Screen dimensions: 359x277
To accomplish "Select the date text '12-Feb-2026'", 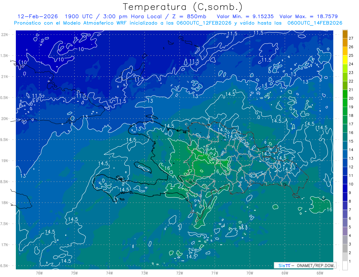I will tap(38, 16).
